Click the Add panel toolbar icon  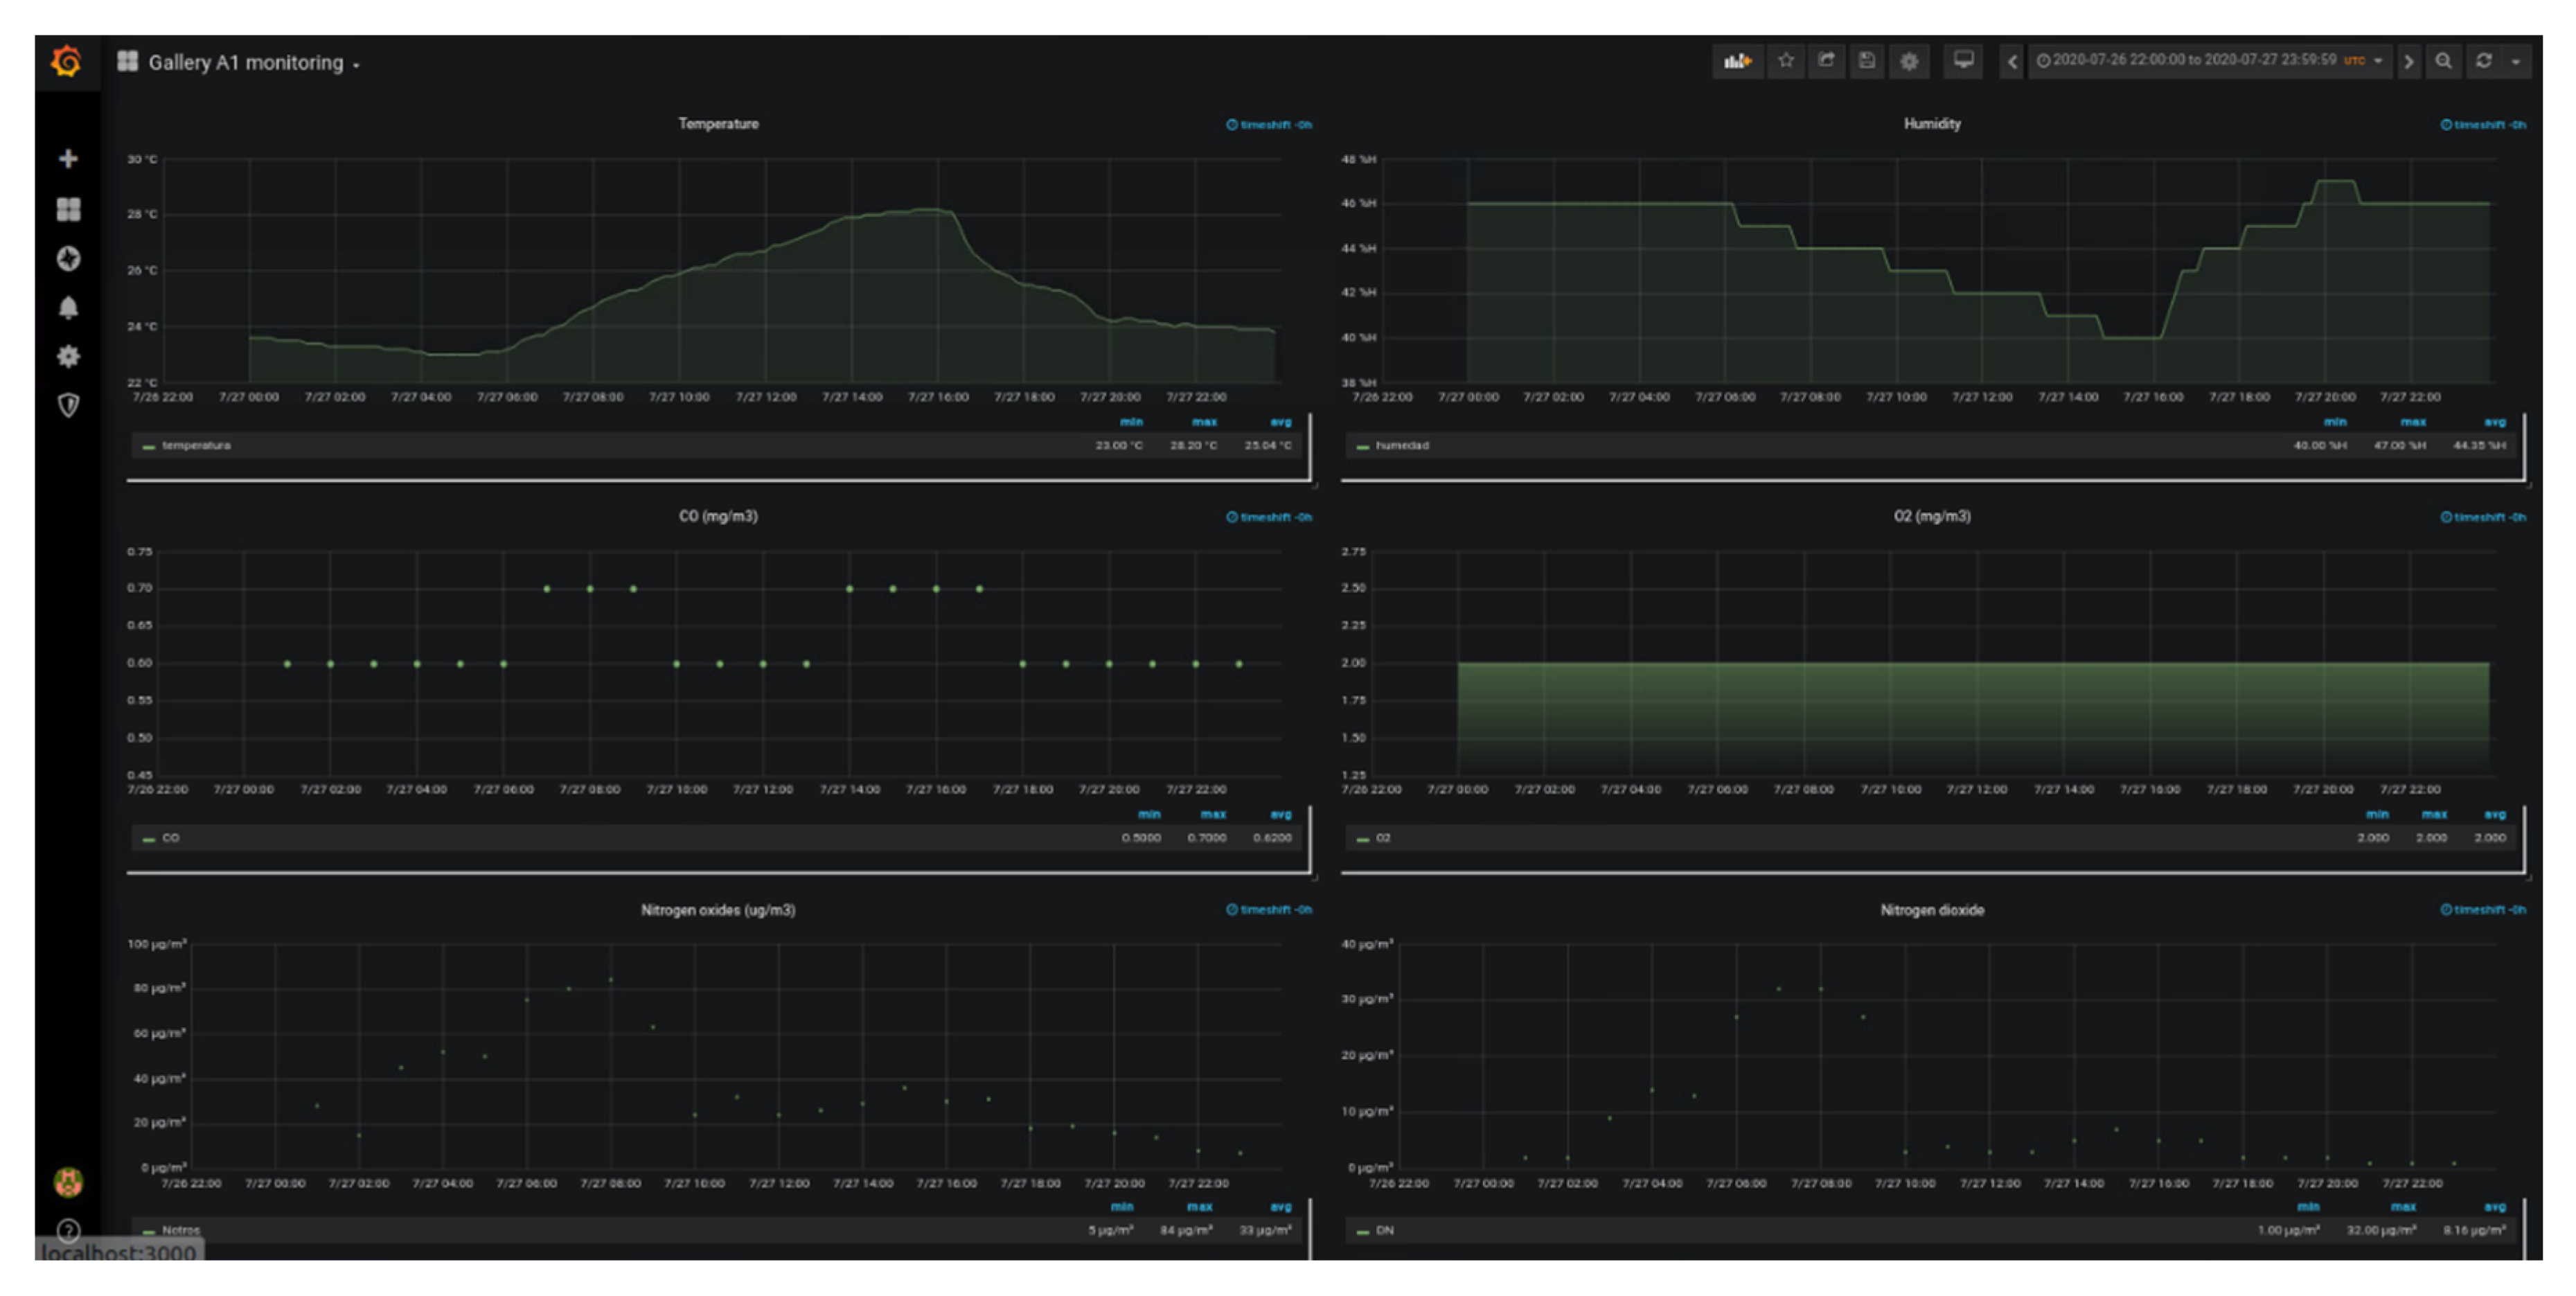pos(1737,61)
